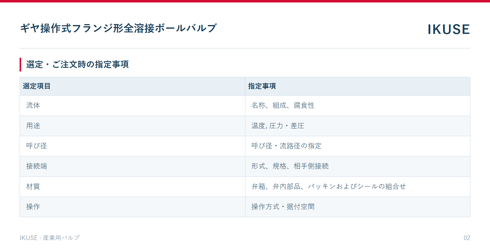Click the 操作方式・据付空間 cell
The image size is (490, 251).
point(358,207)
